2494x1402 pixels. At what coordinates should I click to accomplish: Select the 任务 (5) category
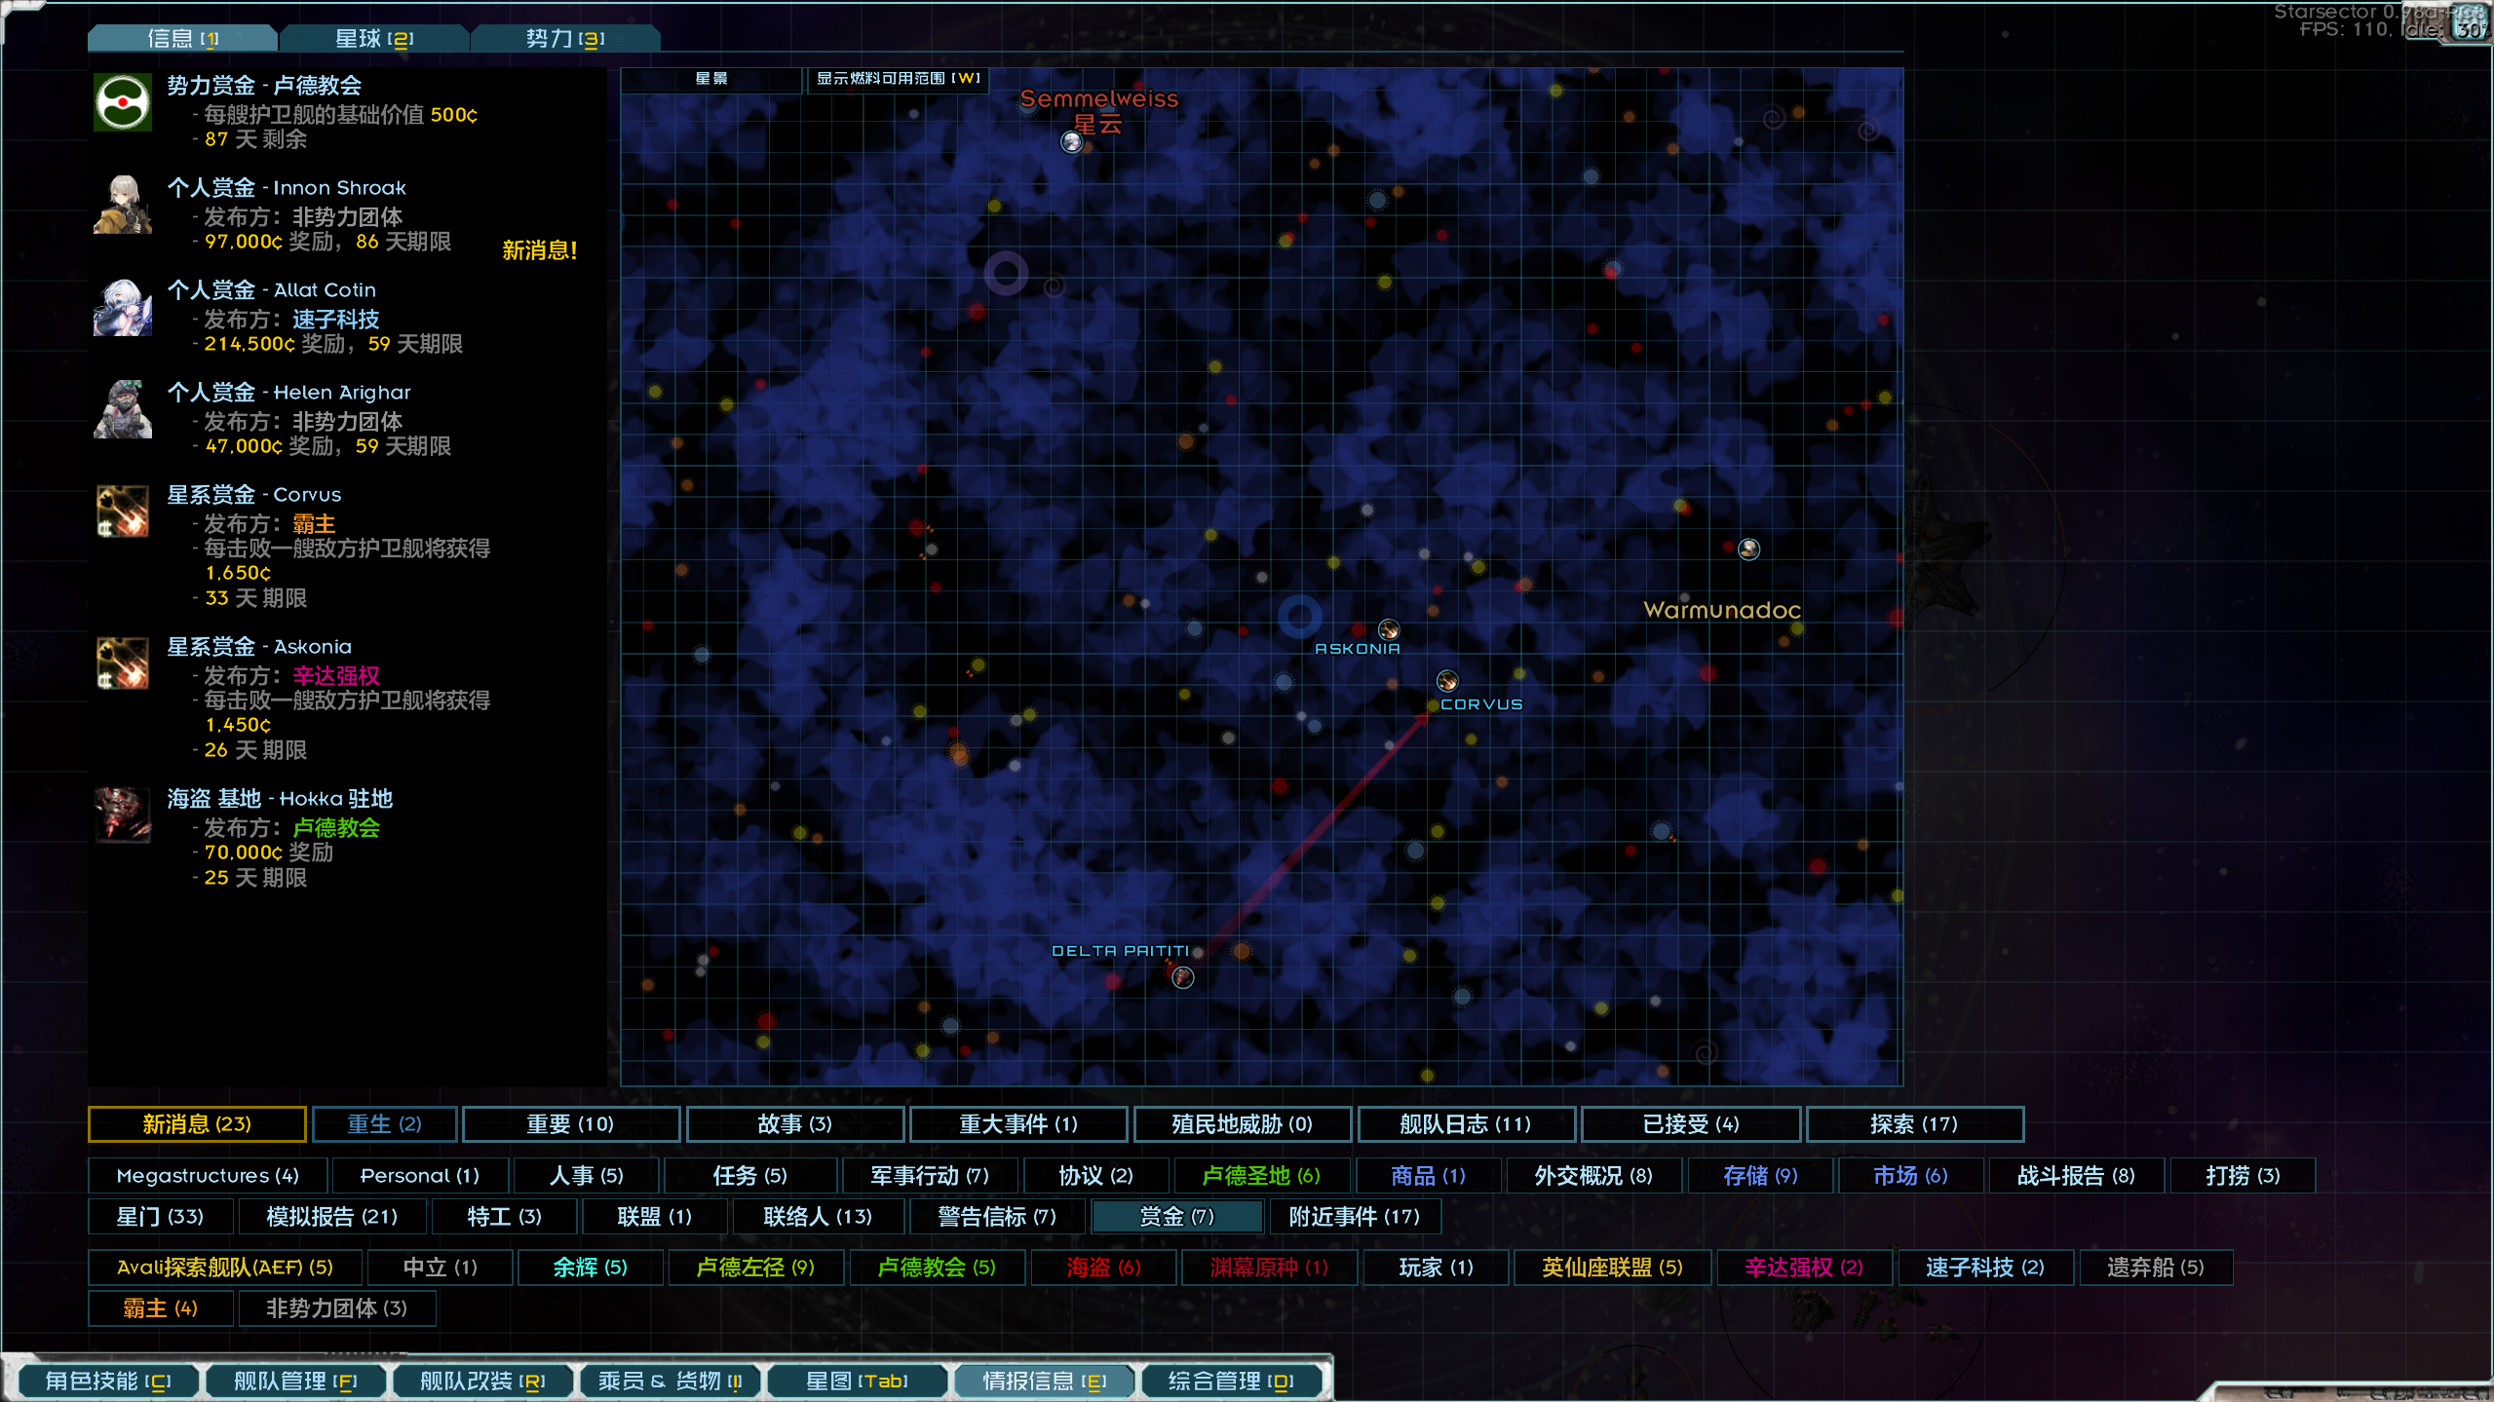click(x=749, y=1176)
